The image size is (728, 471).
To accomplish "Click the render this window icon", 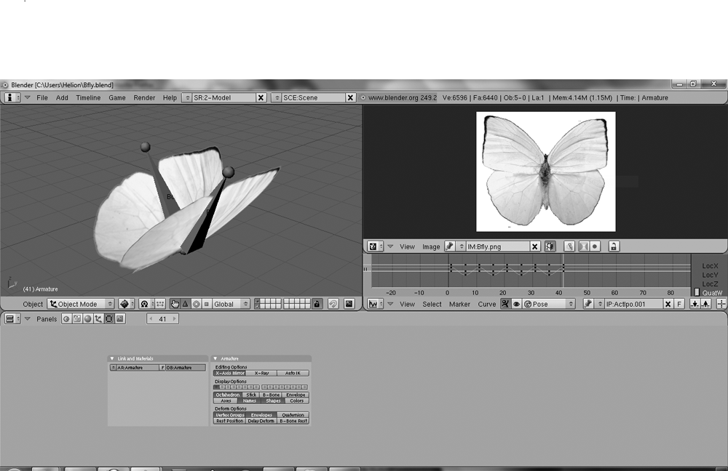I will pyautogui.click(x=349, y=304).
